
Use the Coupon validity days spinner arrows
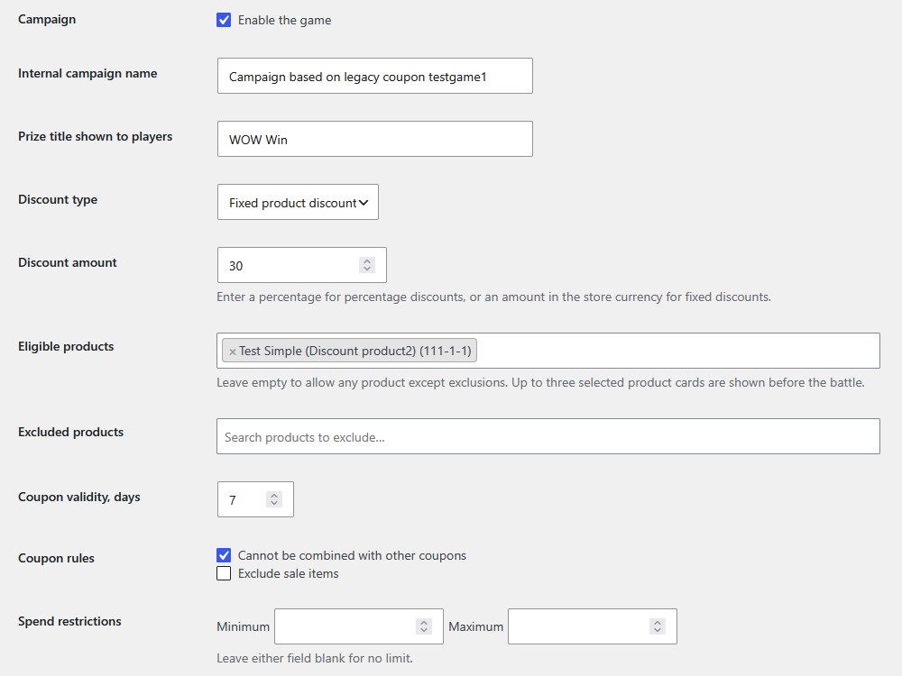click(274, 499)
